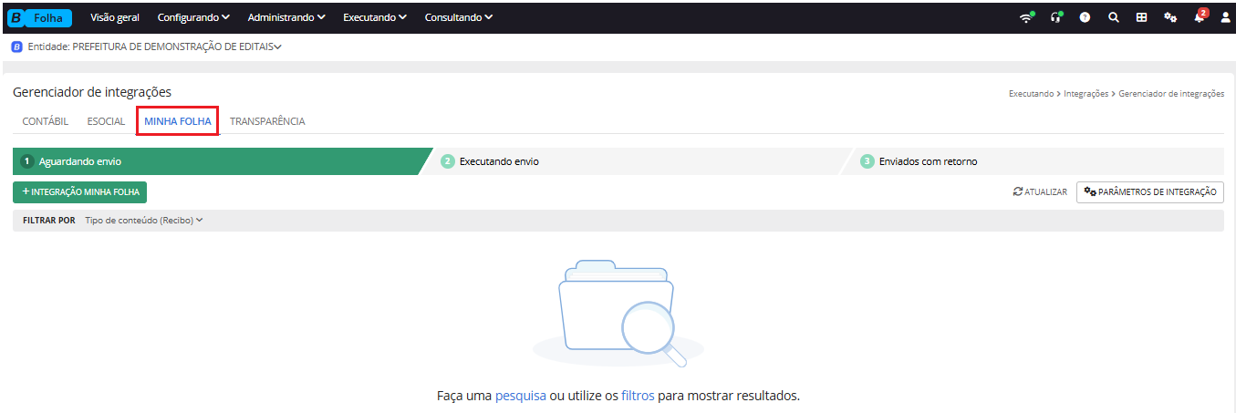Open the search magnifier in top bar
1236x413 pixels.
click(1113, 17)
